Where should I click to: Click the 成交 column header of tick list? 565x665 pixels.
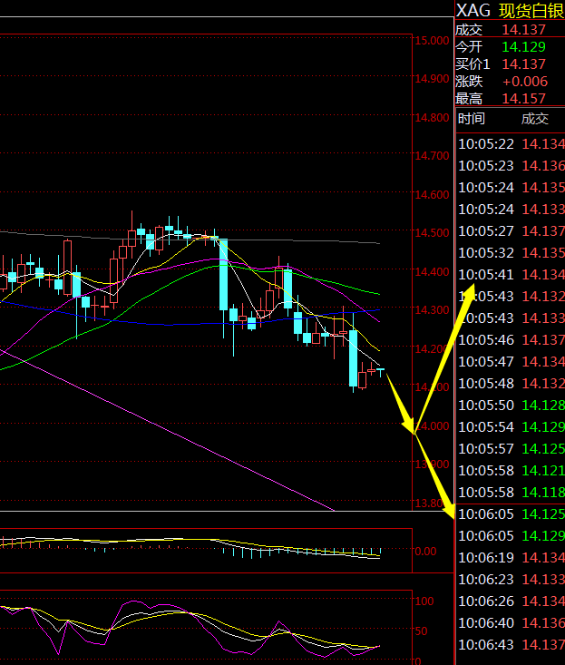coord(534,119)
